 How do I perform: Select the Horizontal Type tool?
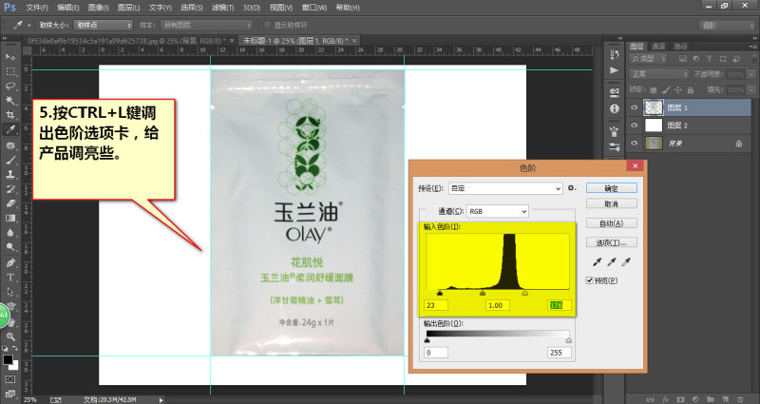pos(10,278)
